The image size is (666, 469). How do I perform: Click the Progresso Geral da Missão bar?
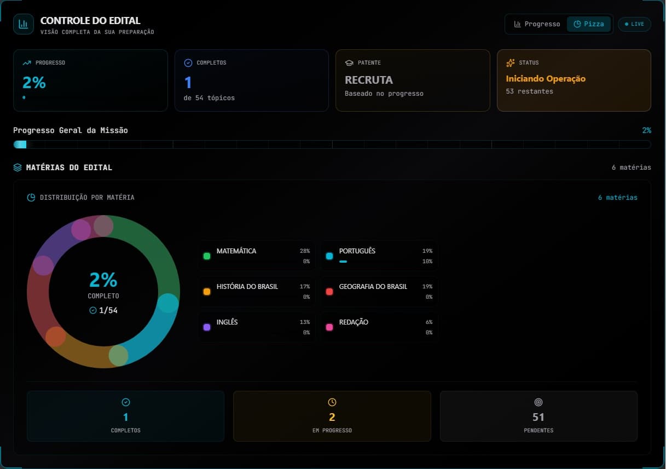click(332, 144)
